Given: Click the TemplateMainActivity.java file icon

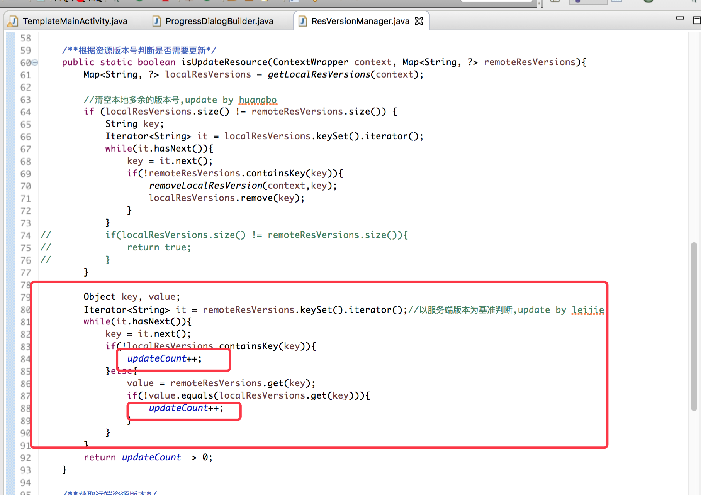Looking at the screenshot, I should pyautogui.click(x=13, y=21).
